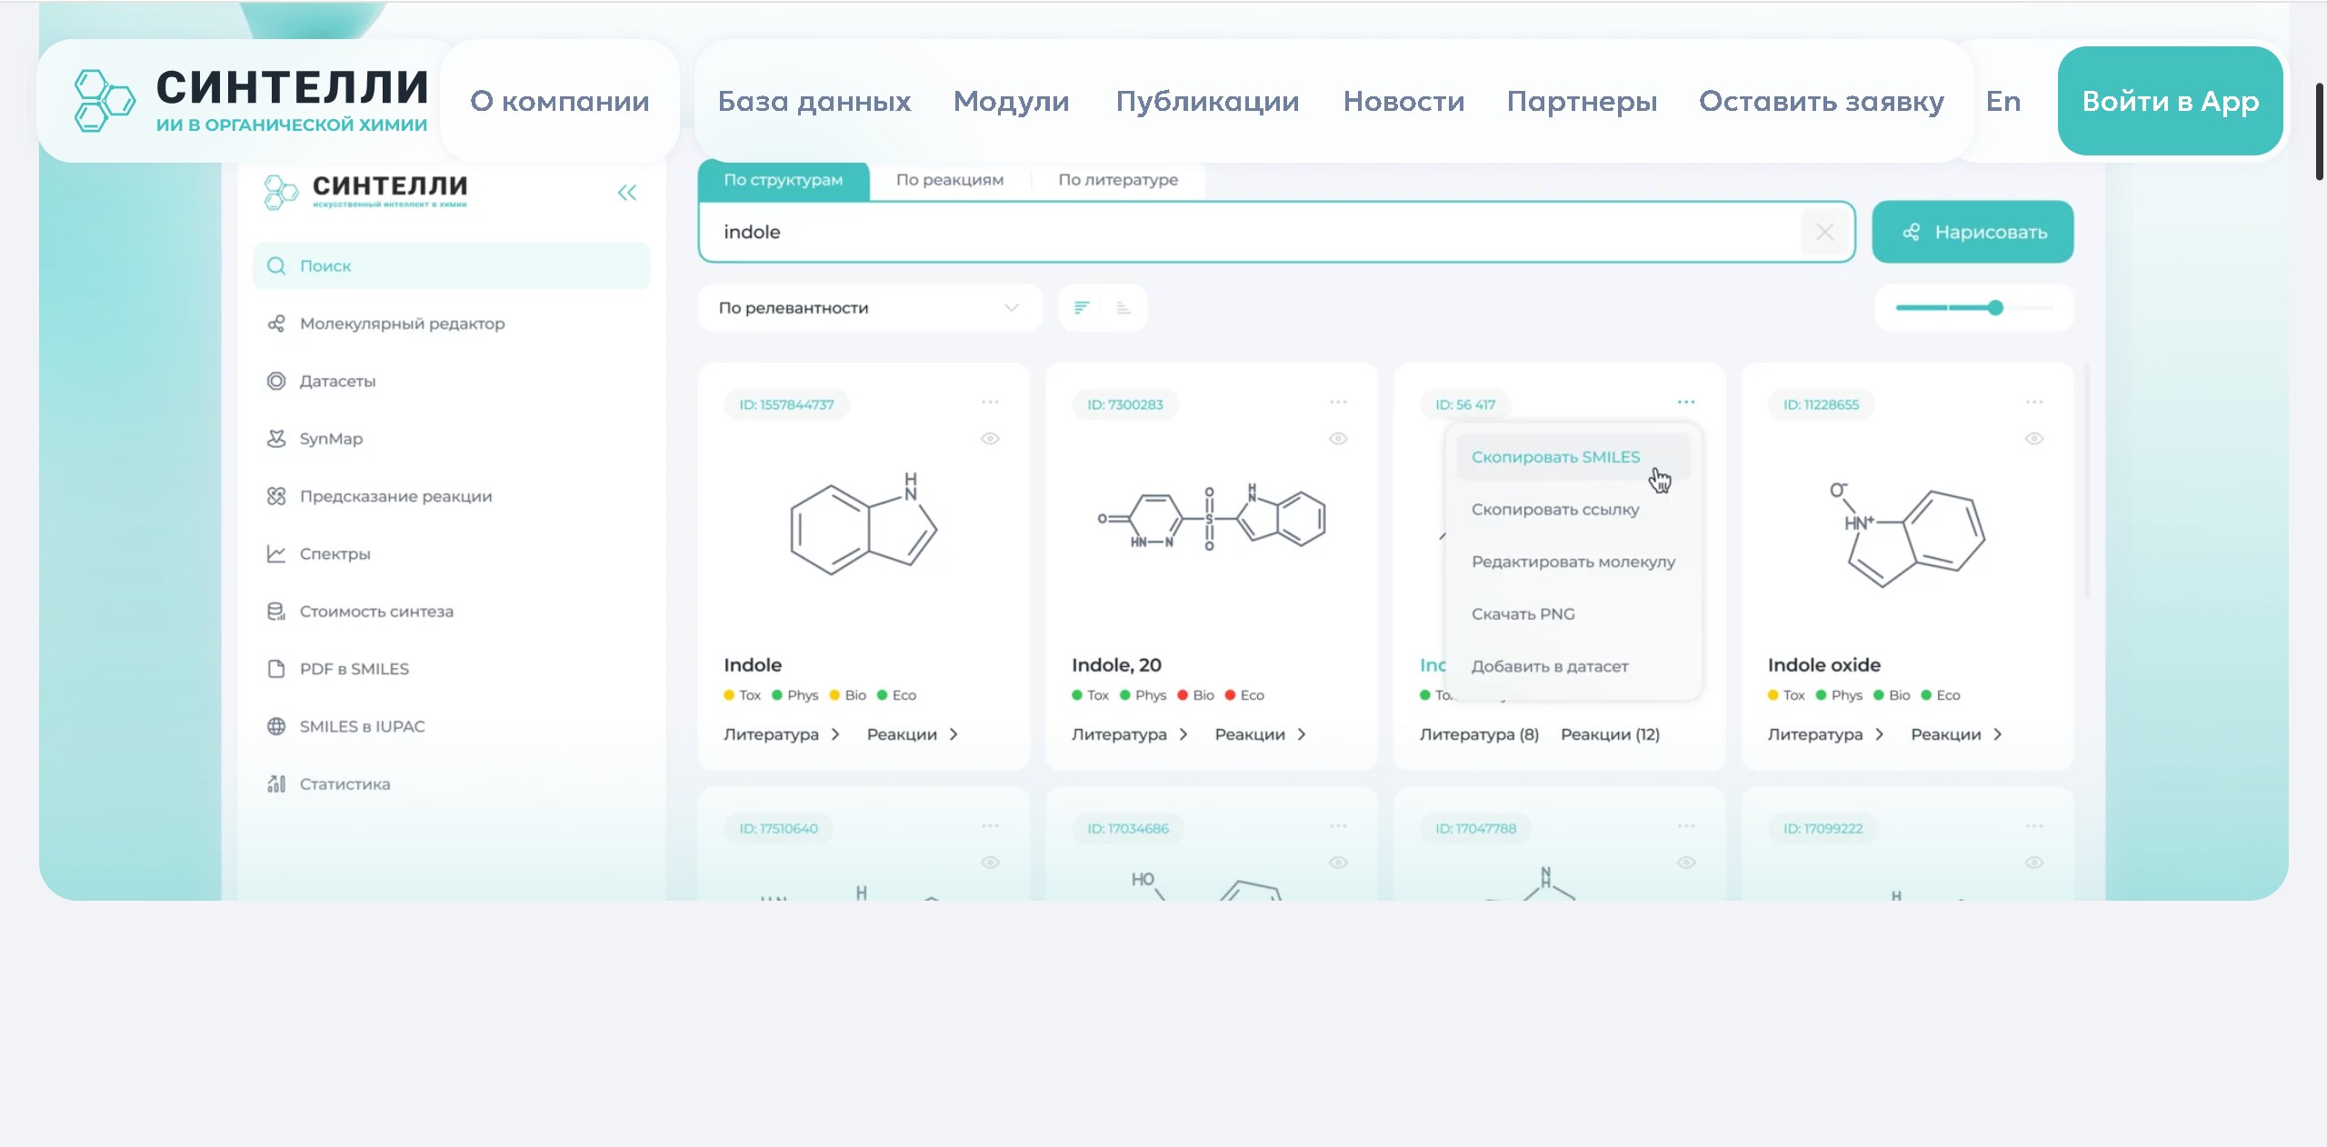Open Публикации nav link
The width and height of the screenshot is (2327, 1147).
[x=1207, y=101]
